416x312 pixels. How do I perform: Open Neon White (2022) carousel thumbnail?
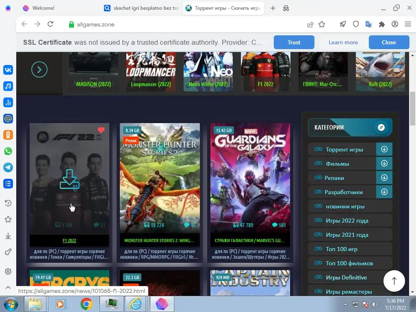coord(208,71)
